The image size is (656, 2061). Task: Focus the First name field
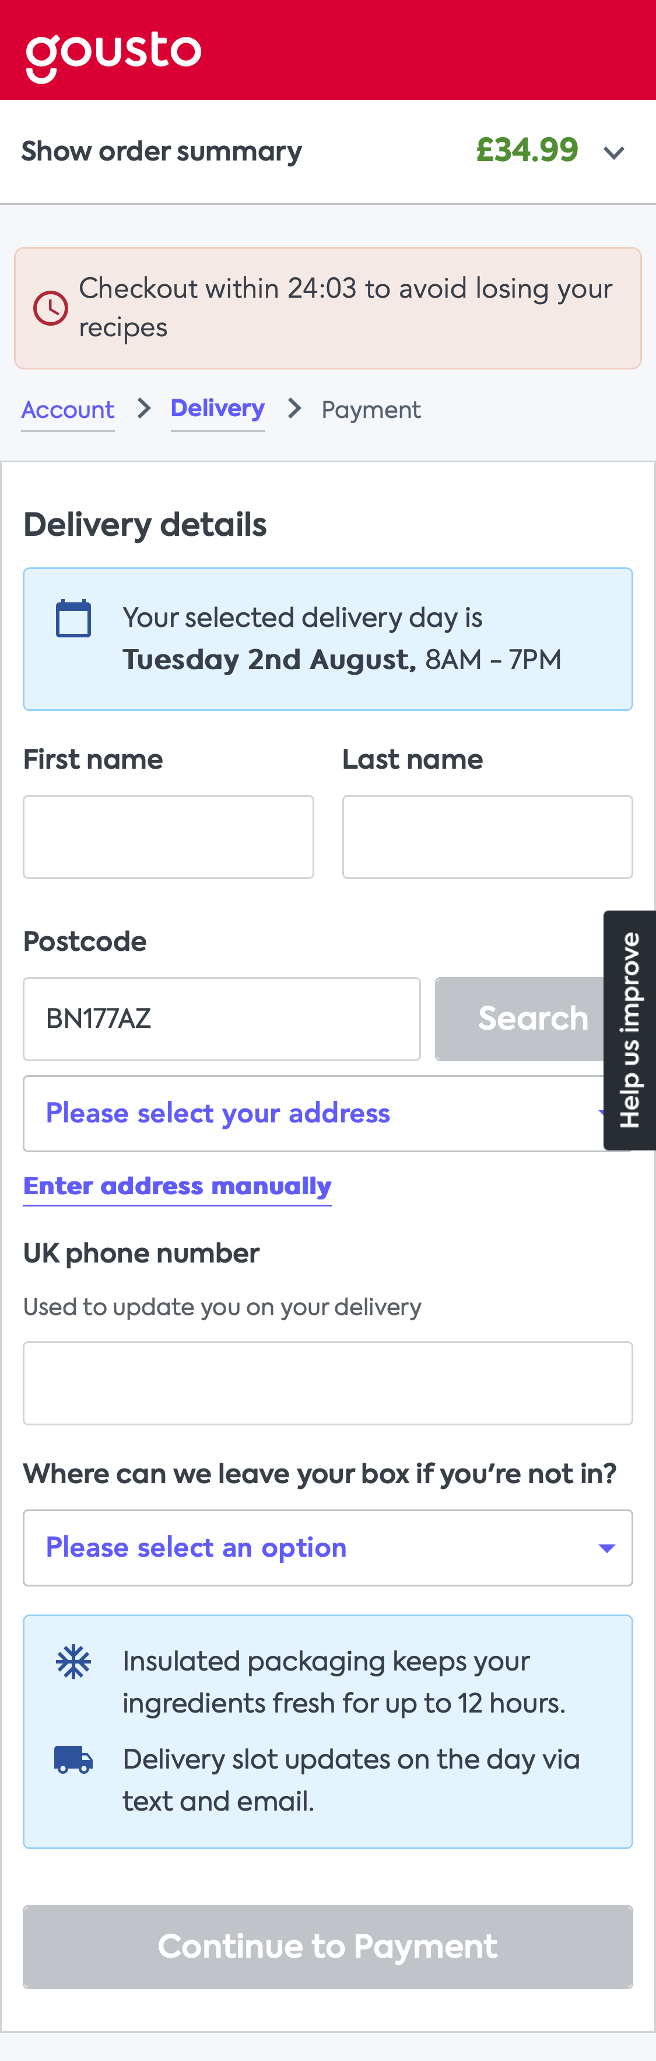(x=168, y=836)
